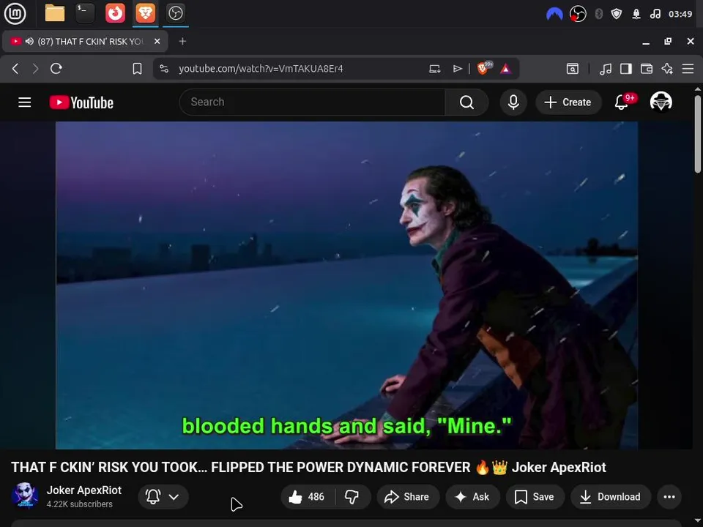Screen dimensions: 703x527
Task: Click the Ask AI button
Action: [472, 496]
